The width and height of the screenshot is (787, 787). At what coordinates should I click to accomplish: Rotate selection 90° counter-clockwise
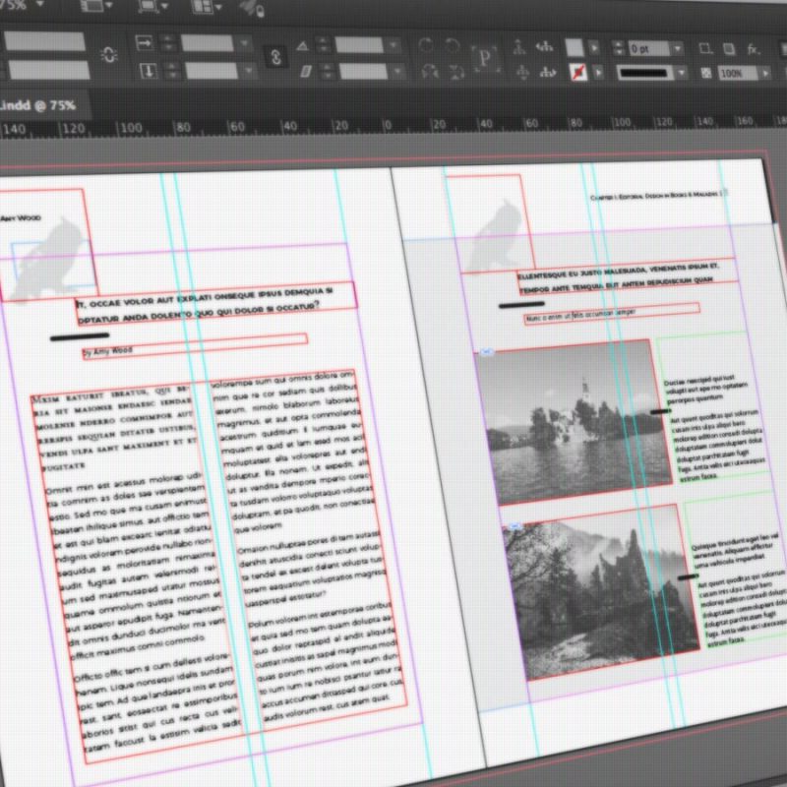[x=453, y=46]
